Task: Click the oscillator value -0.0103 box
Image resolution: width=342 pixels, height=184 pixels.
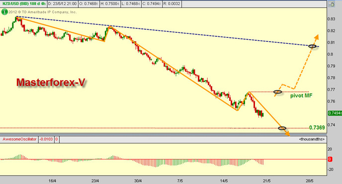Action: 46,139
